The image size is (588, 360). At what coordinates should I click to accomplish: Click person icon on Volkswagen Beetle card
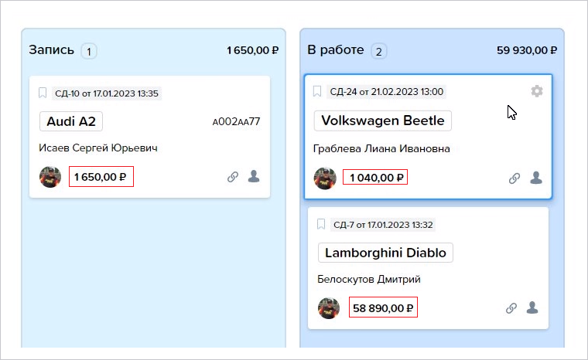click(x=536, y=178)
